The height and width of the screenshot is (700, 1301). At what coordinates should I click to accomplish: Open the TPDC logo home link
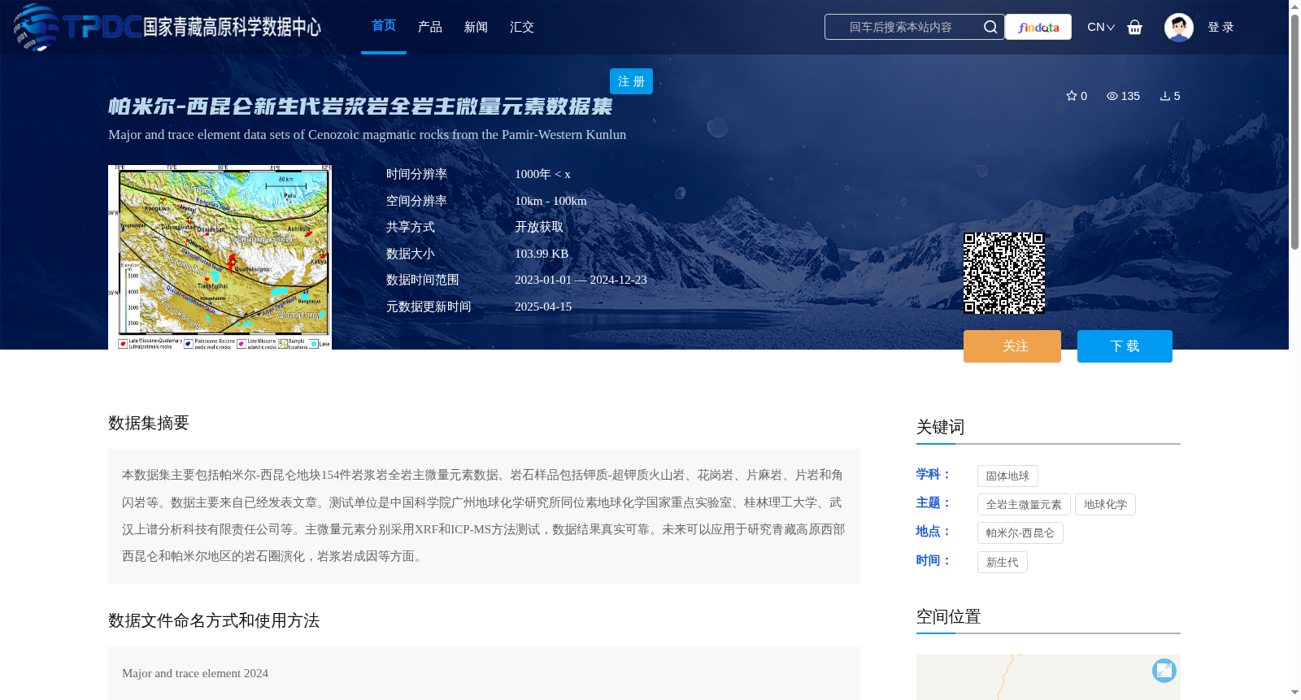(x=167, y=27)
